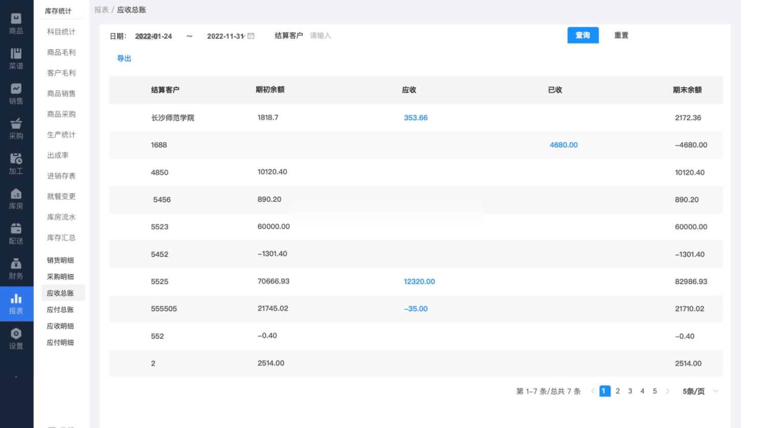Go to page 5

[x=655, y=391]
